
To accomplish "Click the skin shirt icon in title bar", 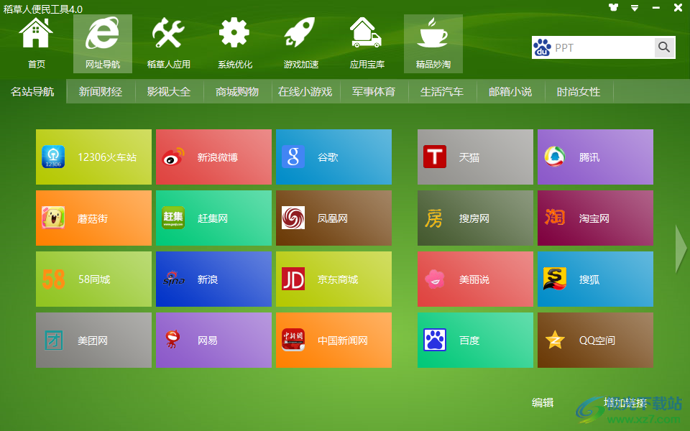I will point(613,7).
